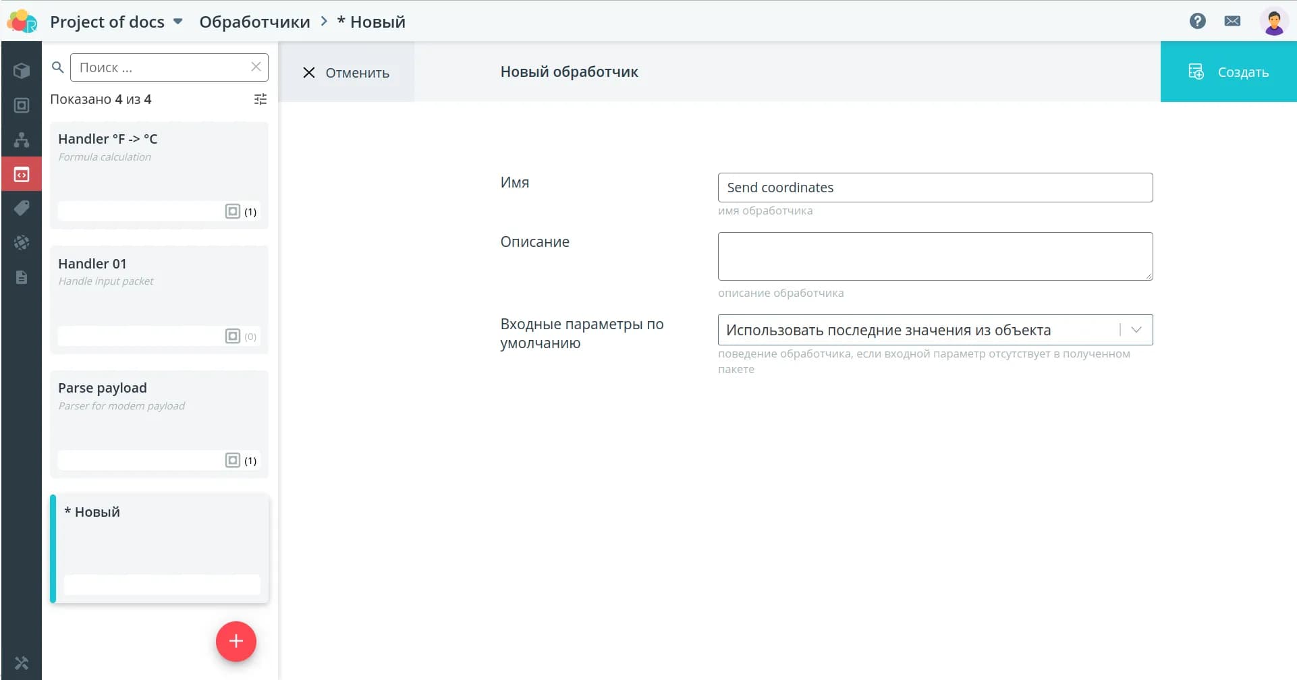
Task: Open list filter settings sliders icon
Action: tap(260, 99)
